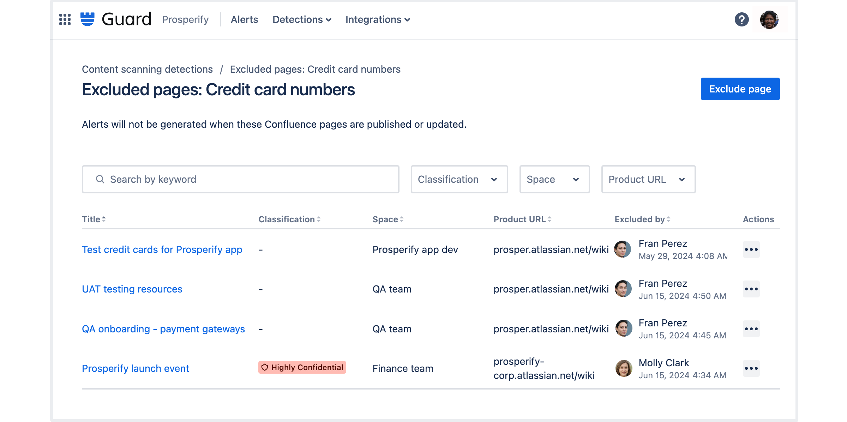Expand the Classification filter dropdown
The height and width of the screenshot is (422, 847).
[x=459, y=179]
